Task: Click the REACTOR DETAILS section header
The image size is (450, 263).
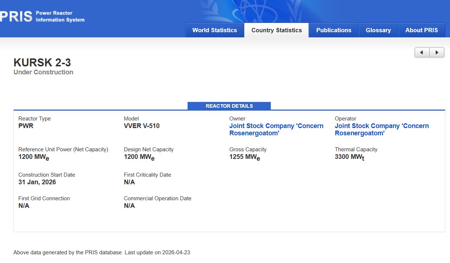Action: [x=229, y=106]
